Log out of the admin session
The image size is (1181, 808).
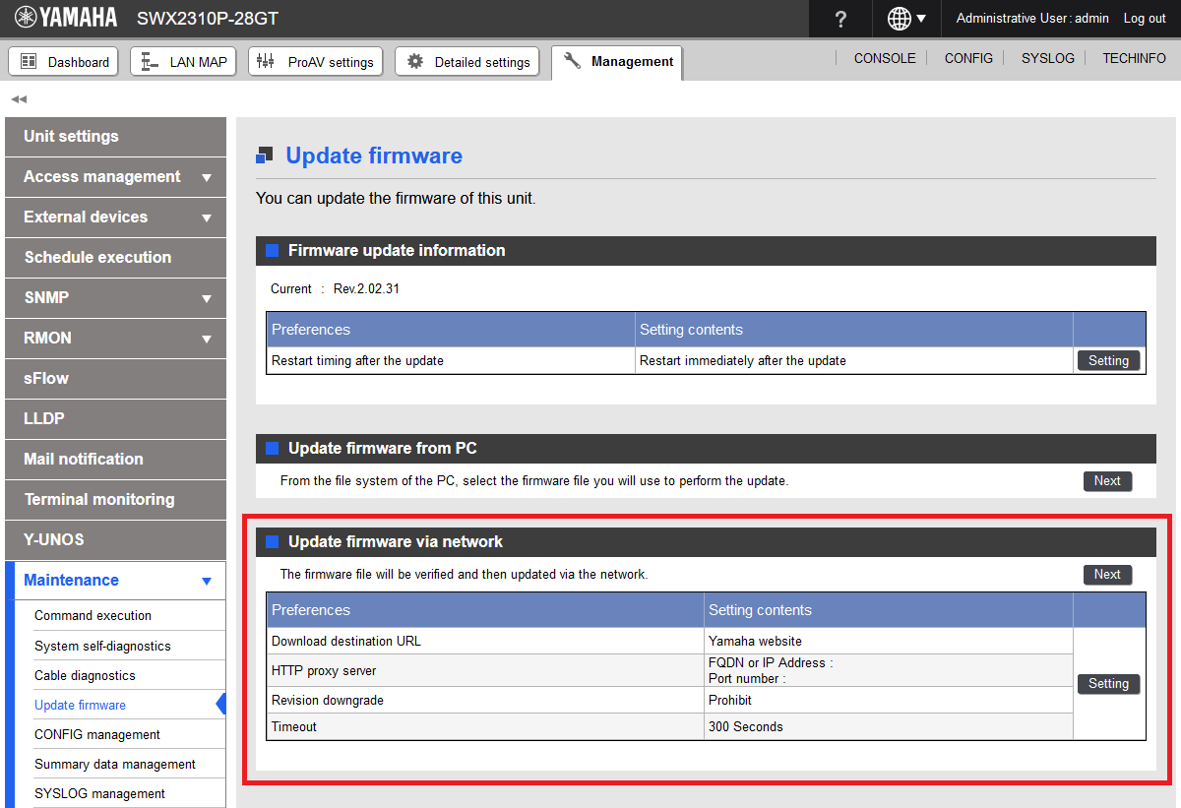click(1145, 19)
